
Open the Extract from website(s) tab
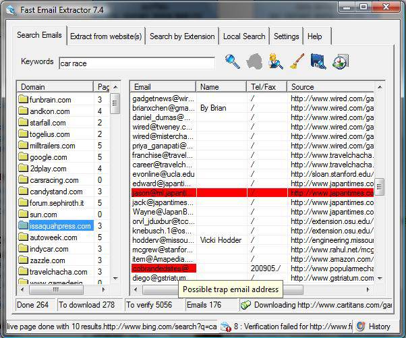pos(106,36)
